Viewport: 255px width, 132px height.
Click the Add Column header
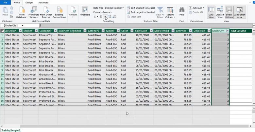click(238, 31)
